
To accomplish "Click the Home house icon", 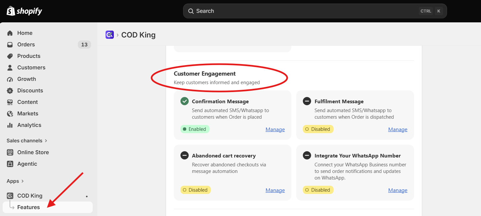I will point(10,33).
